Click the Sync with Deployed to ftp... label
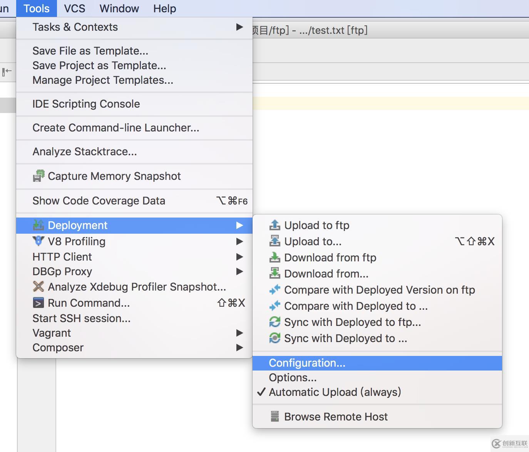 (353, 322)
